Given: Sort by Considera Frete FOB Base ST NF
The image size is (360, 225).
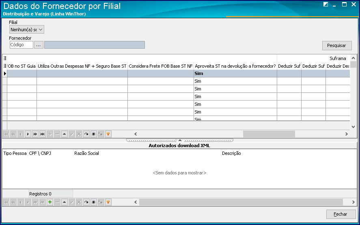Looking at the screenshot, I should point(161,66).
